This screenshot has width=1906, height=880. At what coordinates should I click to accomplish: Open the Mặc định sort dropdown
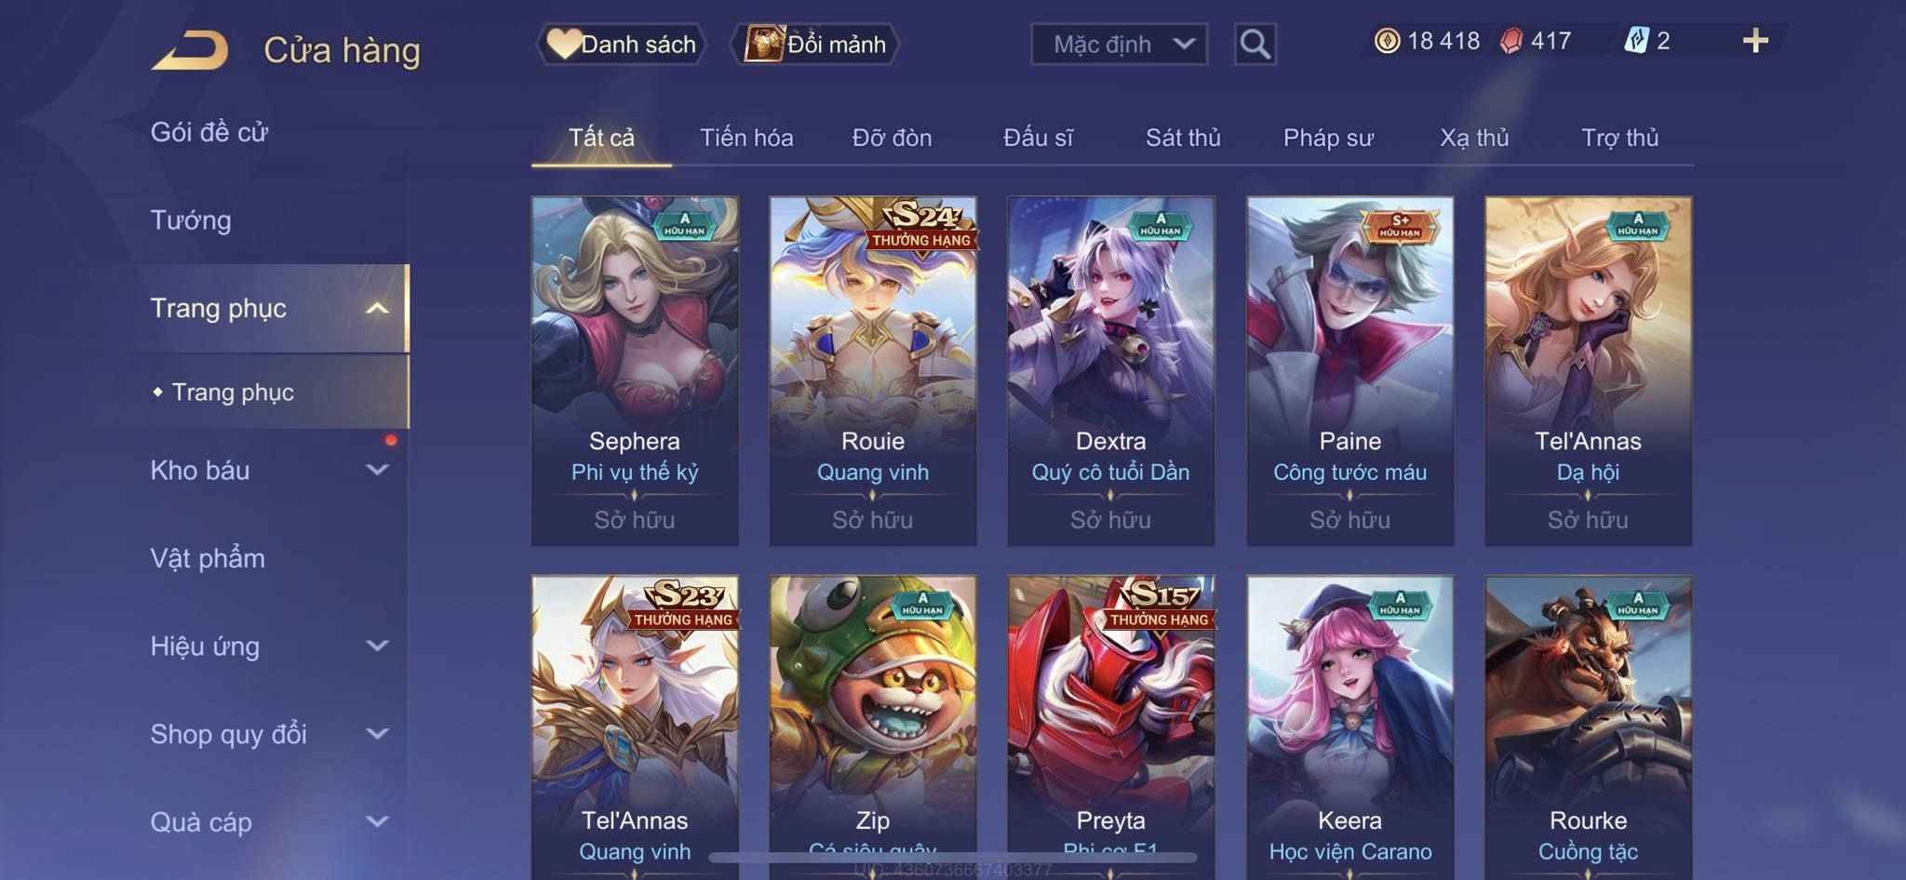tap(1119, 44)
